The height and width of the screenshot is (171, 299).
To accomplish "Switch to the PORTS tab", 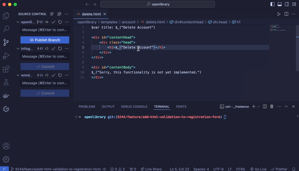I will 181,107.
